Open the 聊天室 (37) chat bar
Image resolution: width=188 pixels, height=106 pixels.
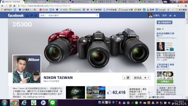[x=165, y=97]
